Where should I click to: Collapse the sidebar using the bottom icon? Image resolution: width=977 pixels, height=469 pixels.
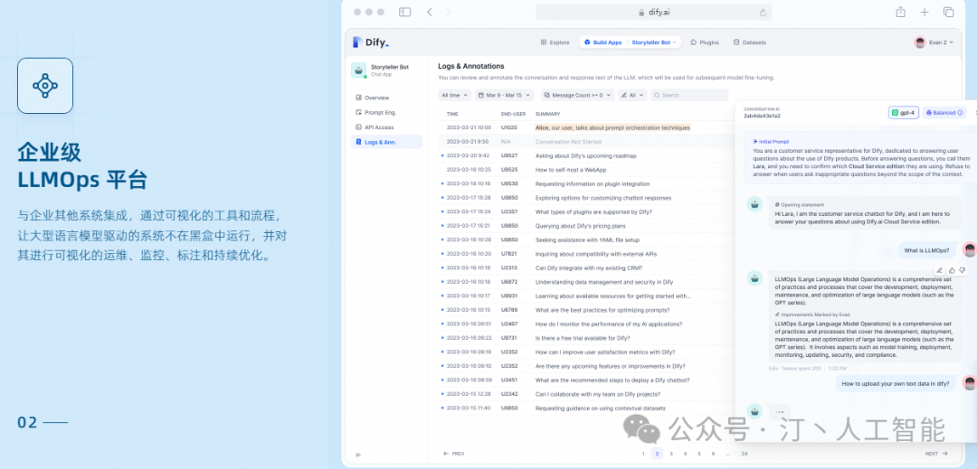tap(357, 455)
